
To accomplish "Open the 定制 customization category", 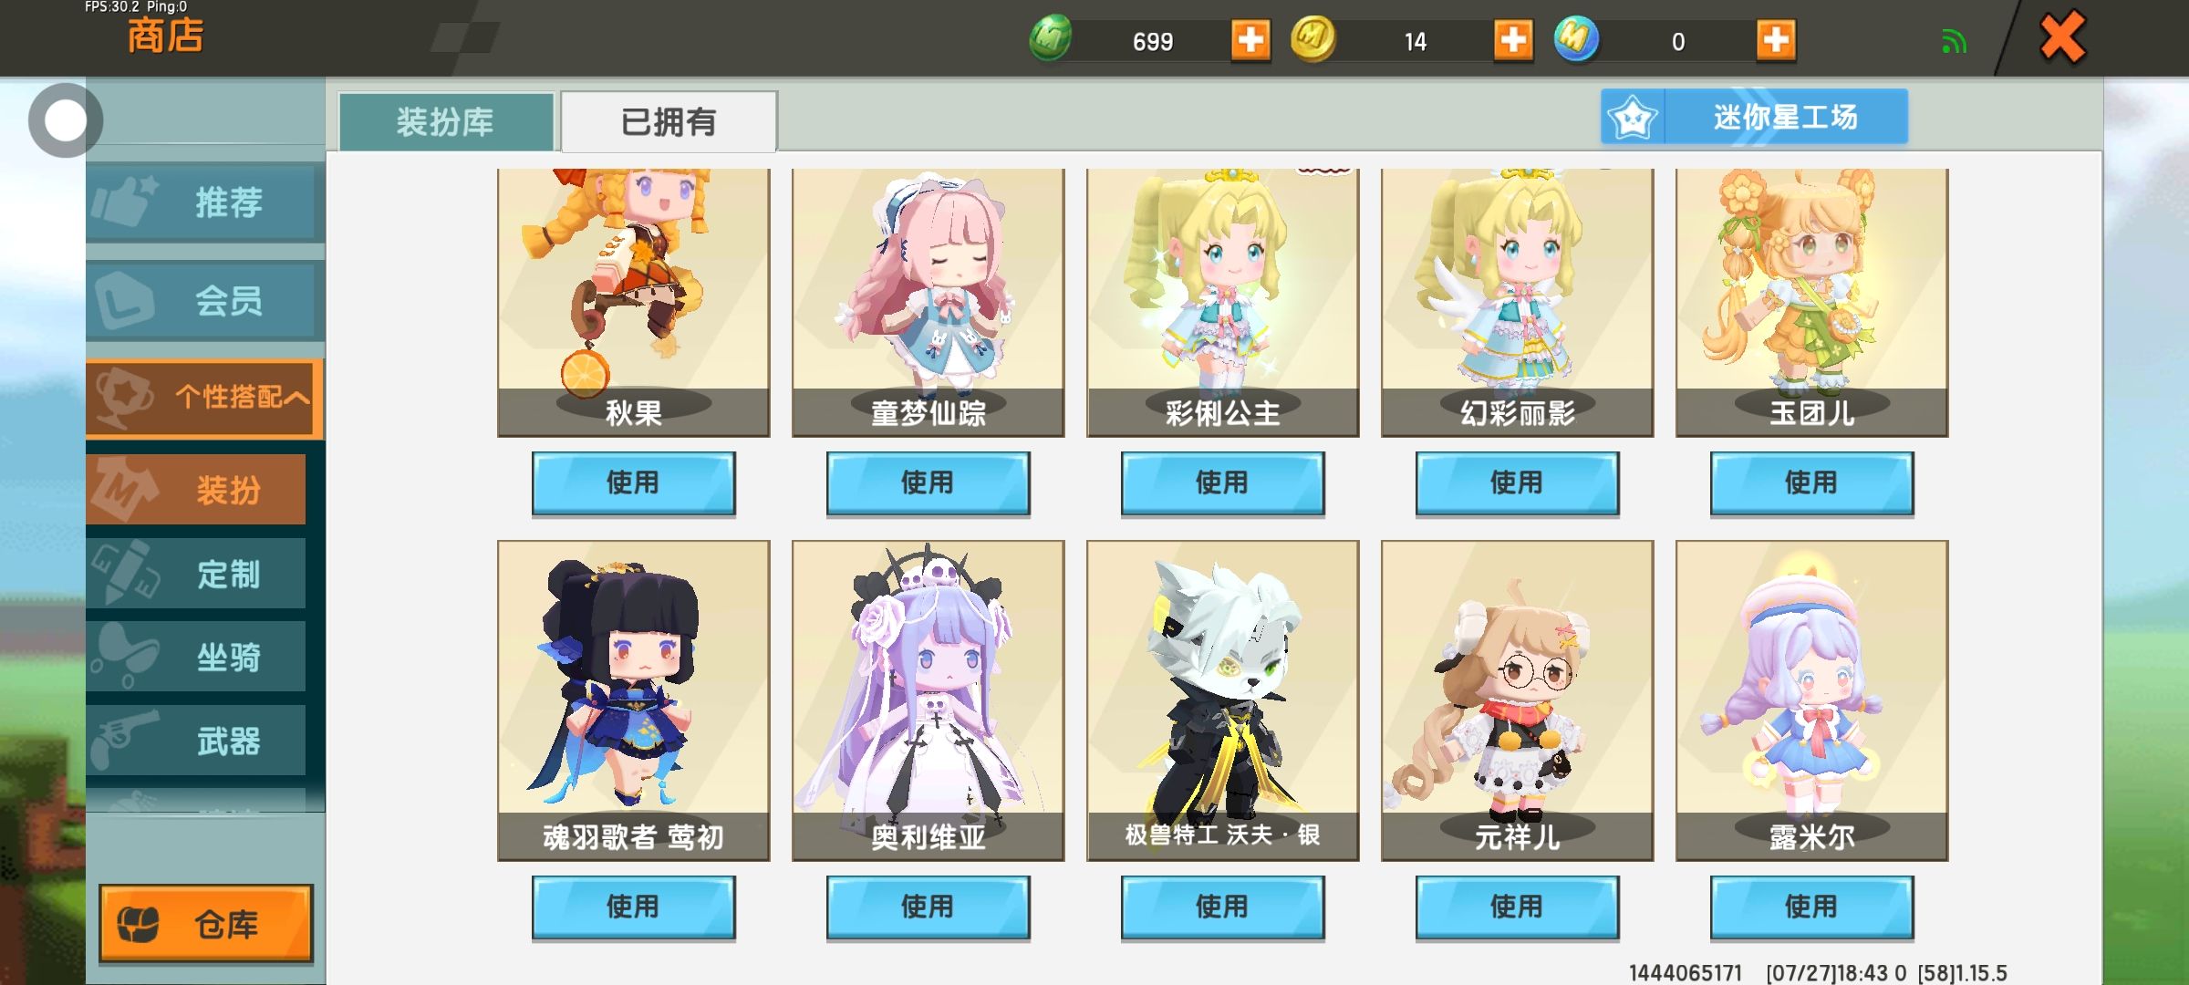I will (196, 574).
